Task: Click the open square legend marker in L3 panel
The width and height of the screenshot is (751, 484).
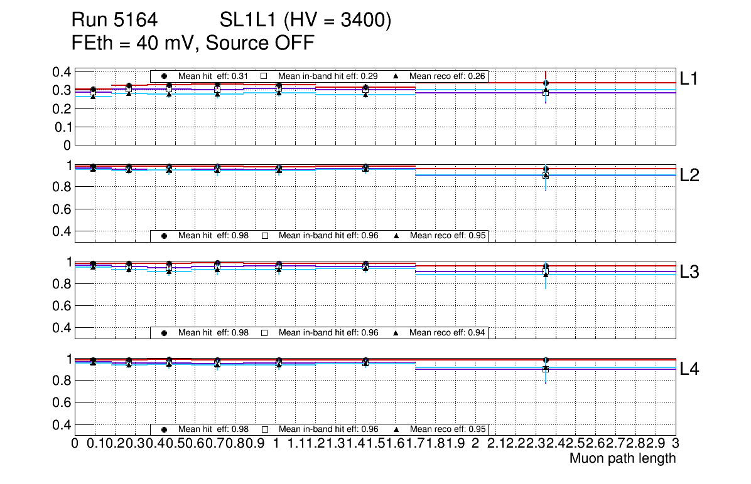Action: pyautogui.click(x=264, y=333)
